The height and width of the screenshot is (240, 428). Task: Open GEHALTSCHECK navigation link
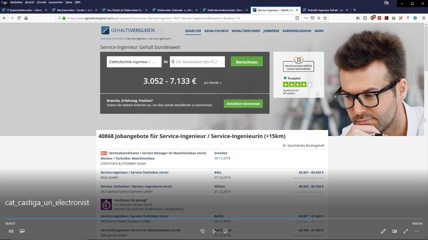tap(216, 31)
